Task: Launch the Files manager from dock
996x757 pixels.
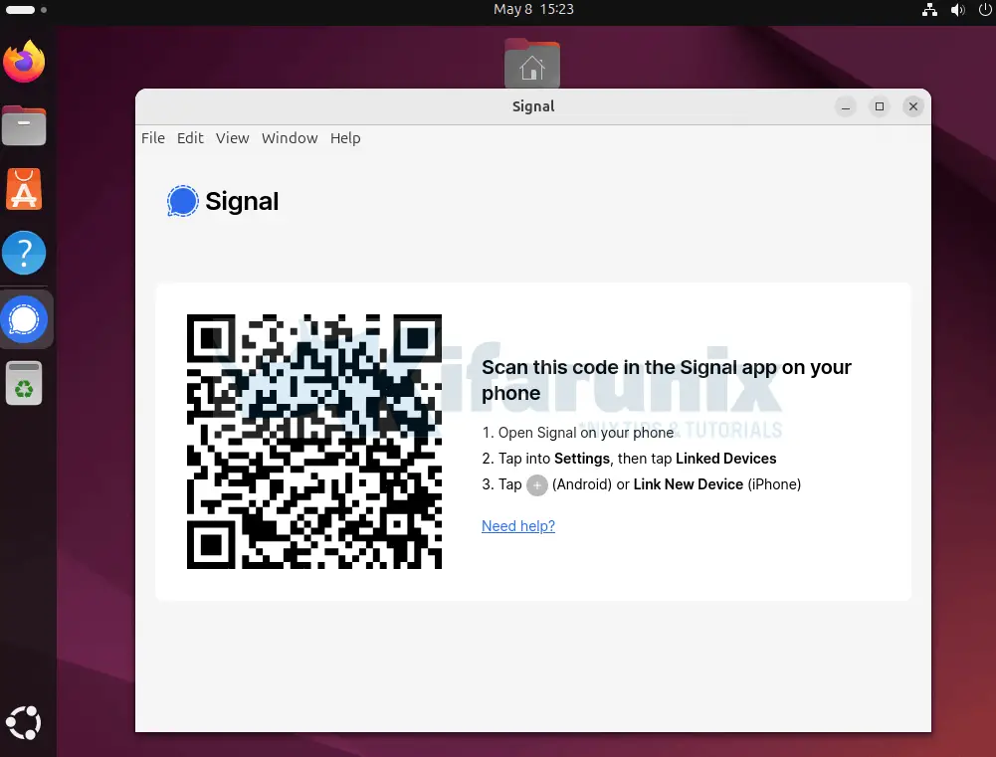Action: pos(24,125)
